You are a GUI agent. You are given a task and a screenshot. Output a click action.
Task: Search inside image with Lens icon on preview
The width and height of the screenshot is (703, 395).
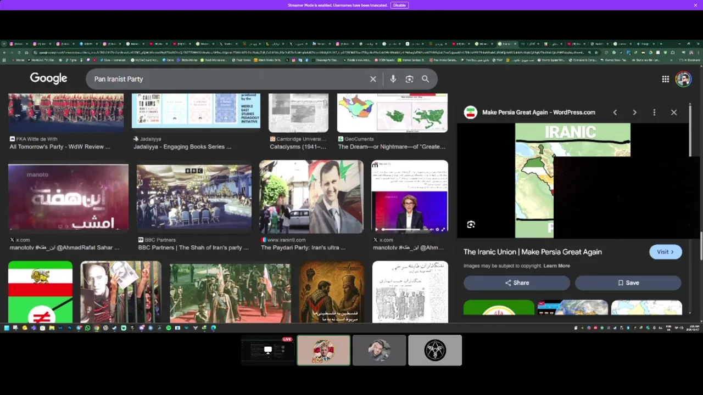click(x=471, y=224)
